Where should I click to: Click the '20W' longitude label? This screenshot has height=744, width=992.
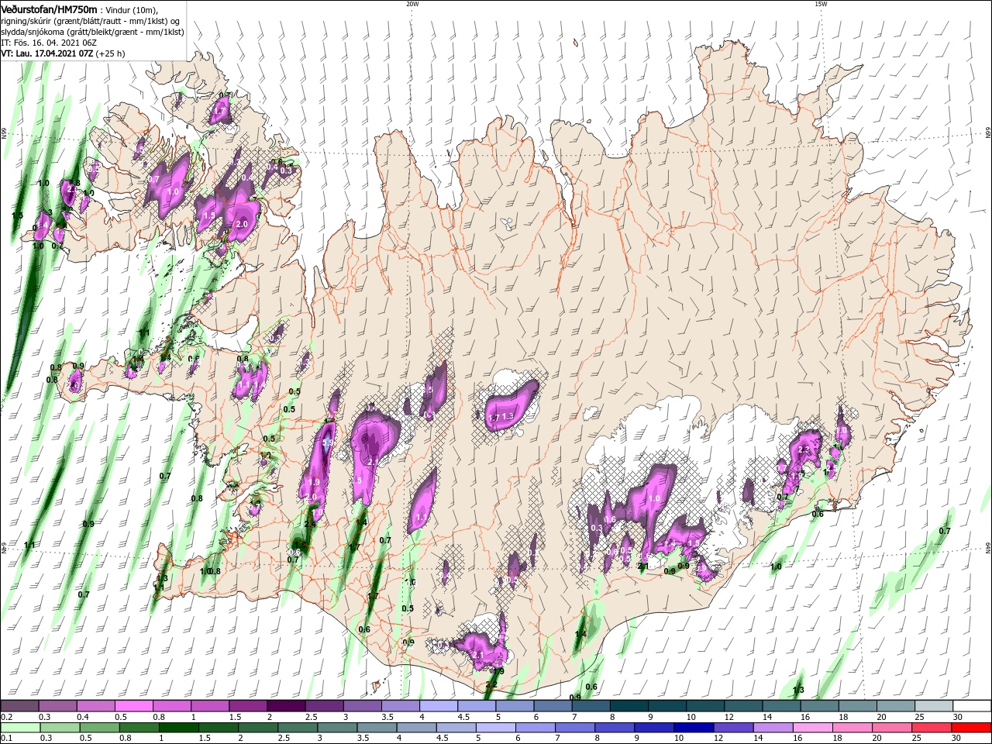click(x=412, y=4)
